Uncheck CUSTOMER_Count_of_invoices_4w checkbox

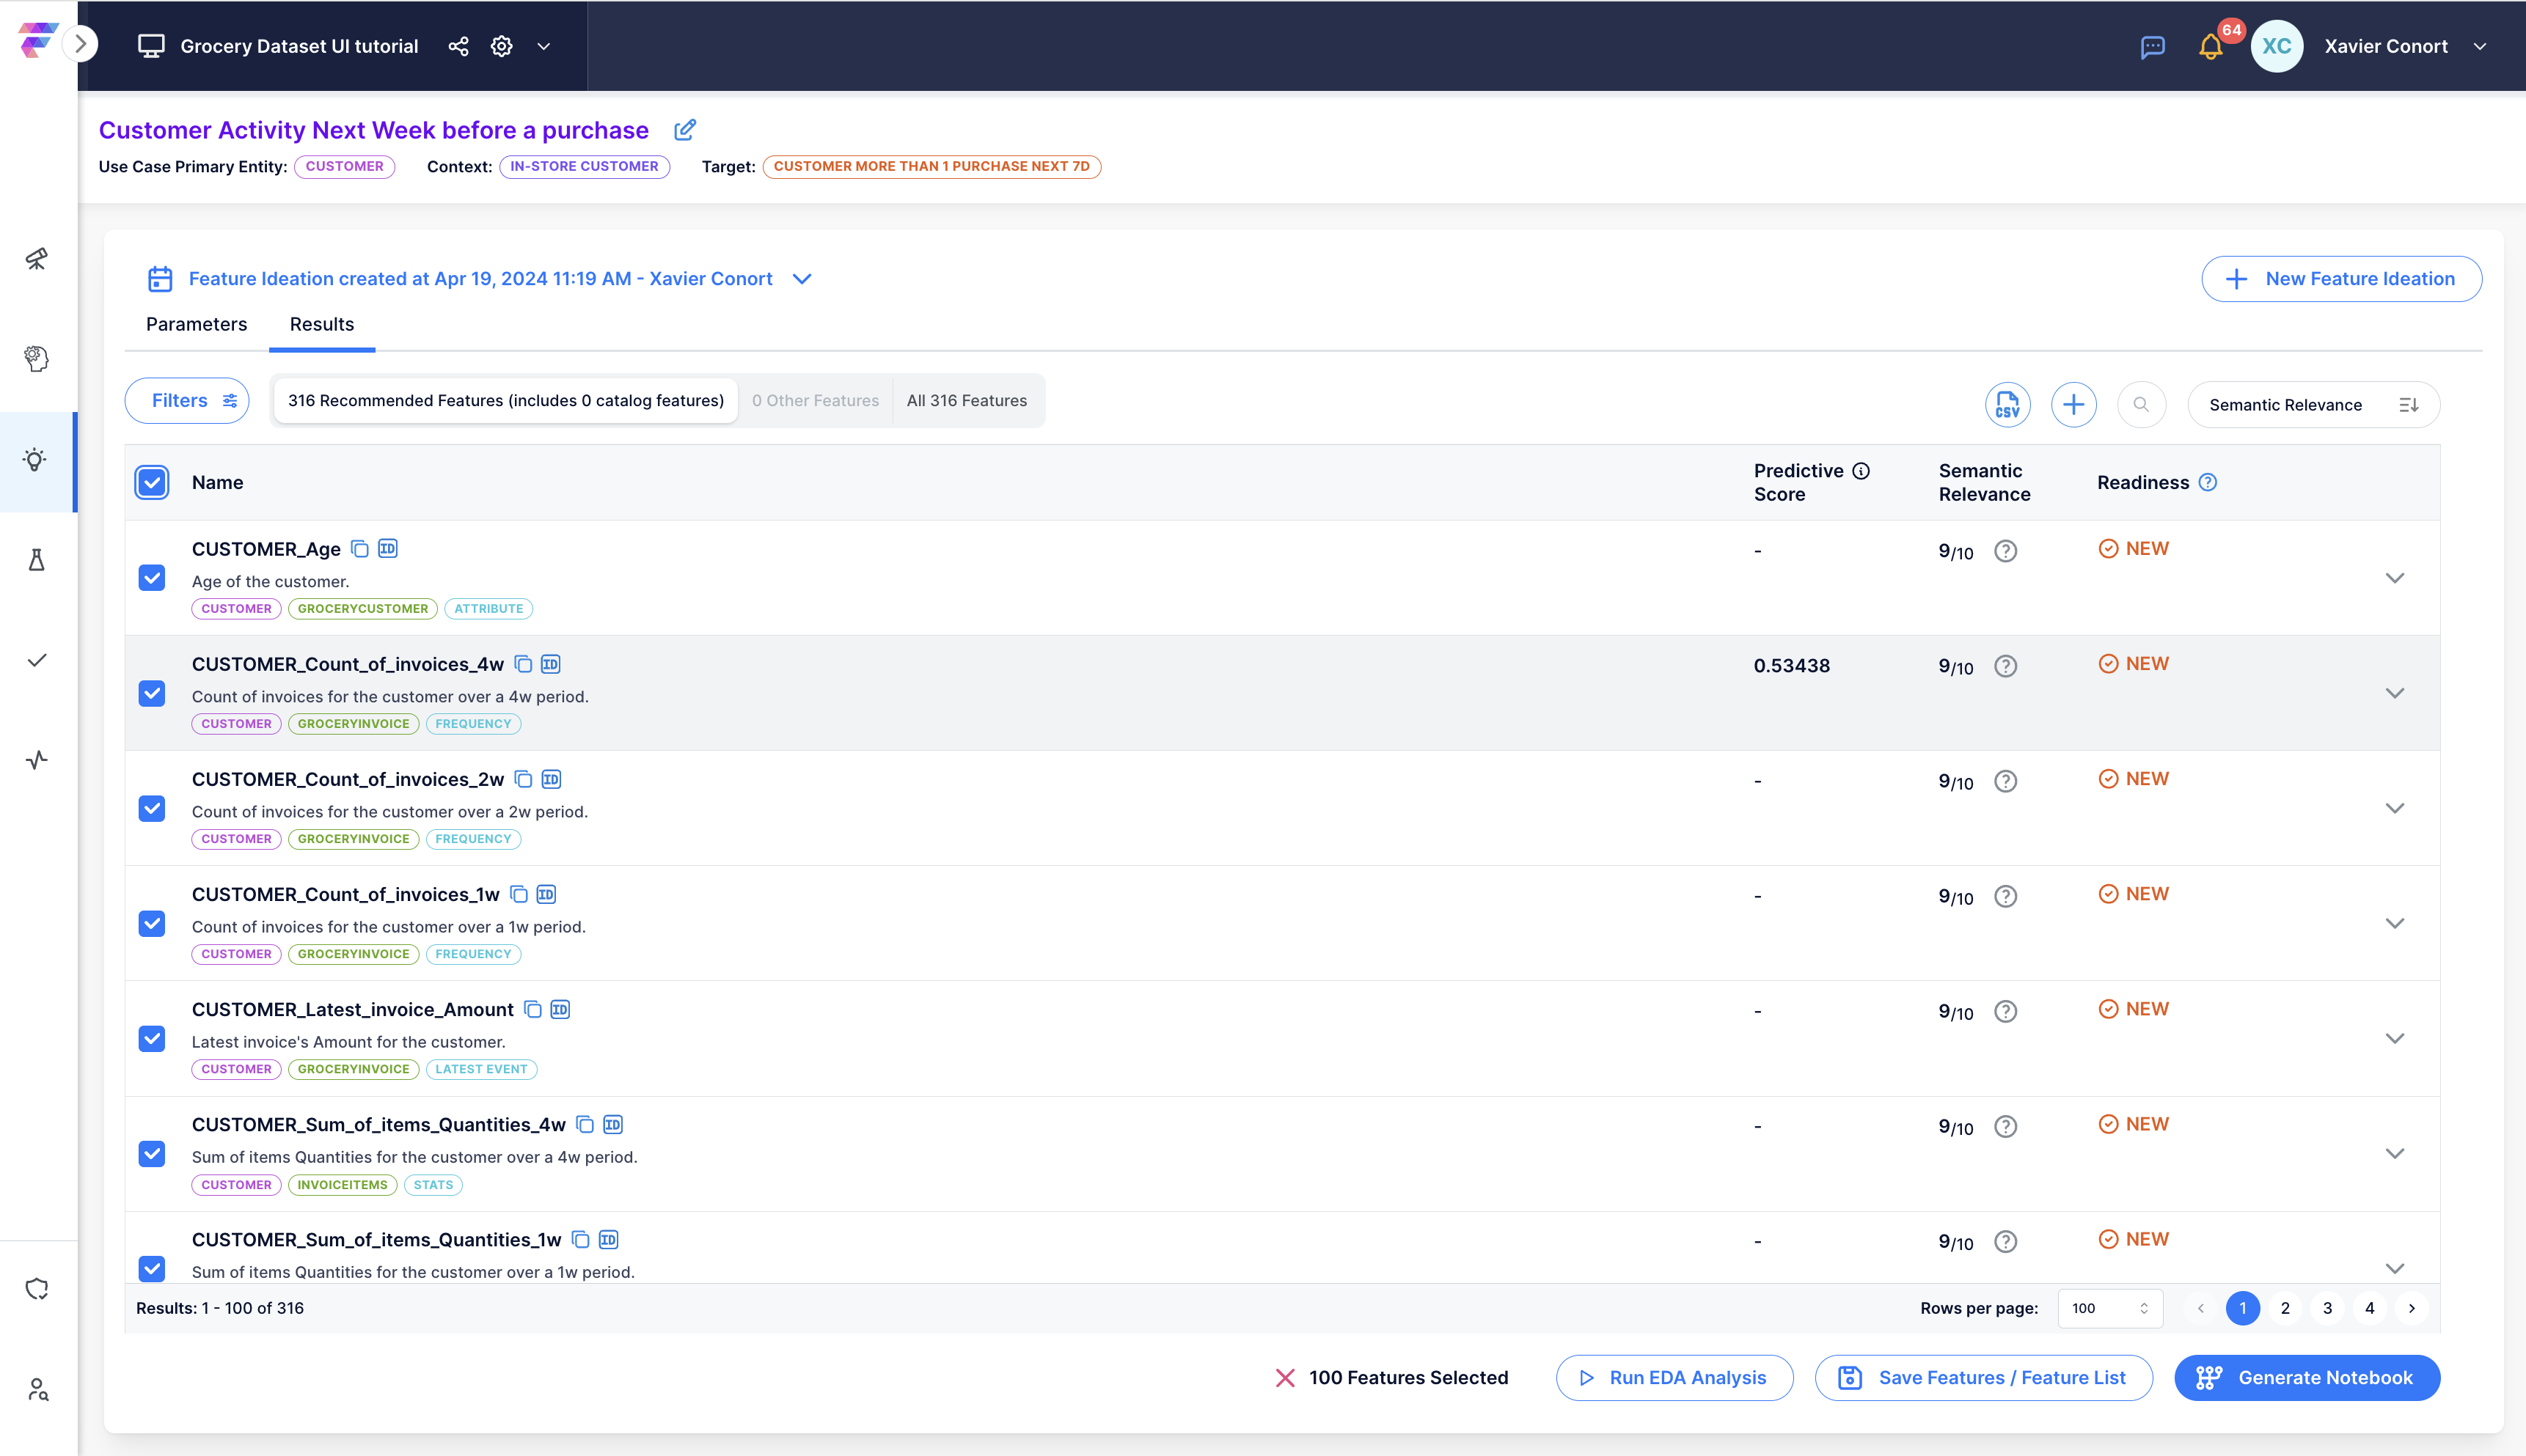point(152,693)
